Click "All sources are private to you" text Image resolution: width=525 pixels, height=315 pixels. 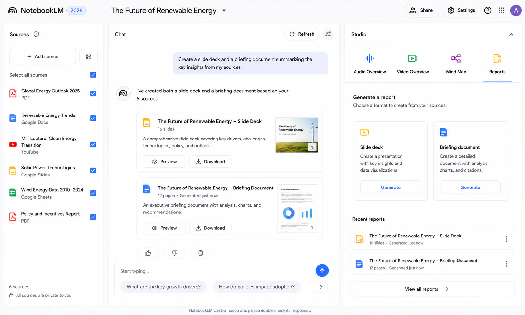click(x=44, y=295)
